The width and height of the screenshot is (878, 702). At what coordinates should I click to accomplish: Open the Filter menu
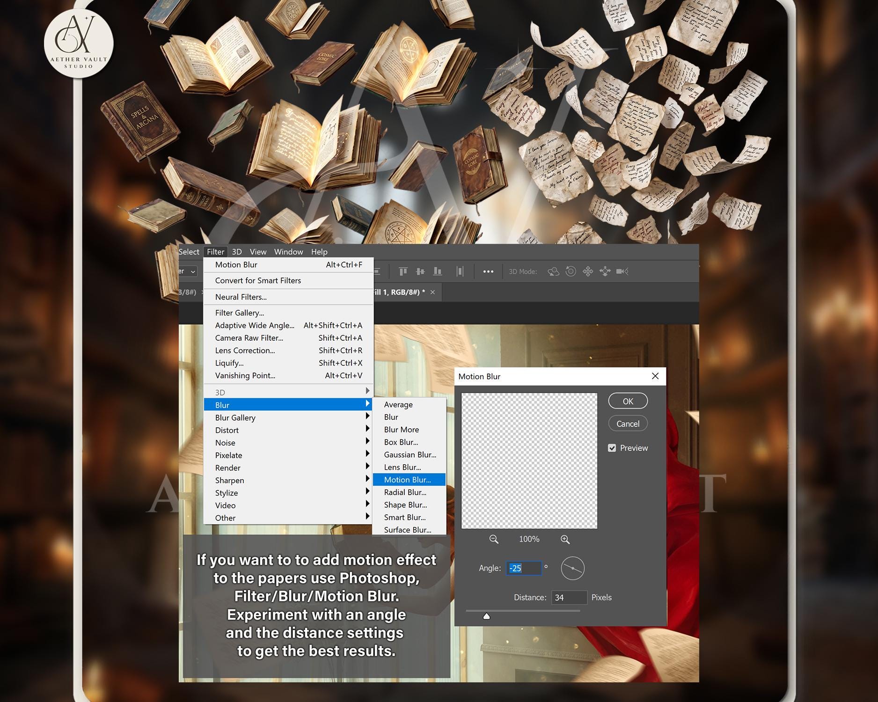215,252
